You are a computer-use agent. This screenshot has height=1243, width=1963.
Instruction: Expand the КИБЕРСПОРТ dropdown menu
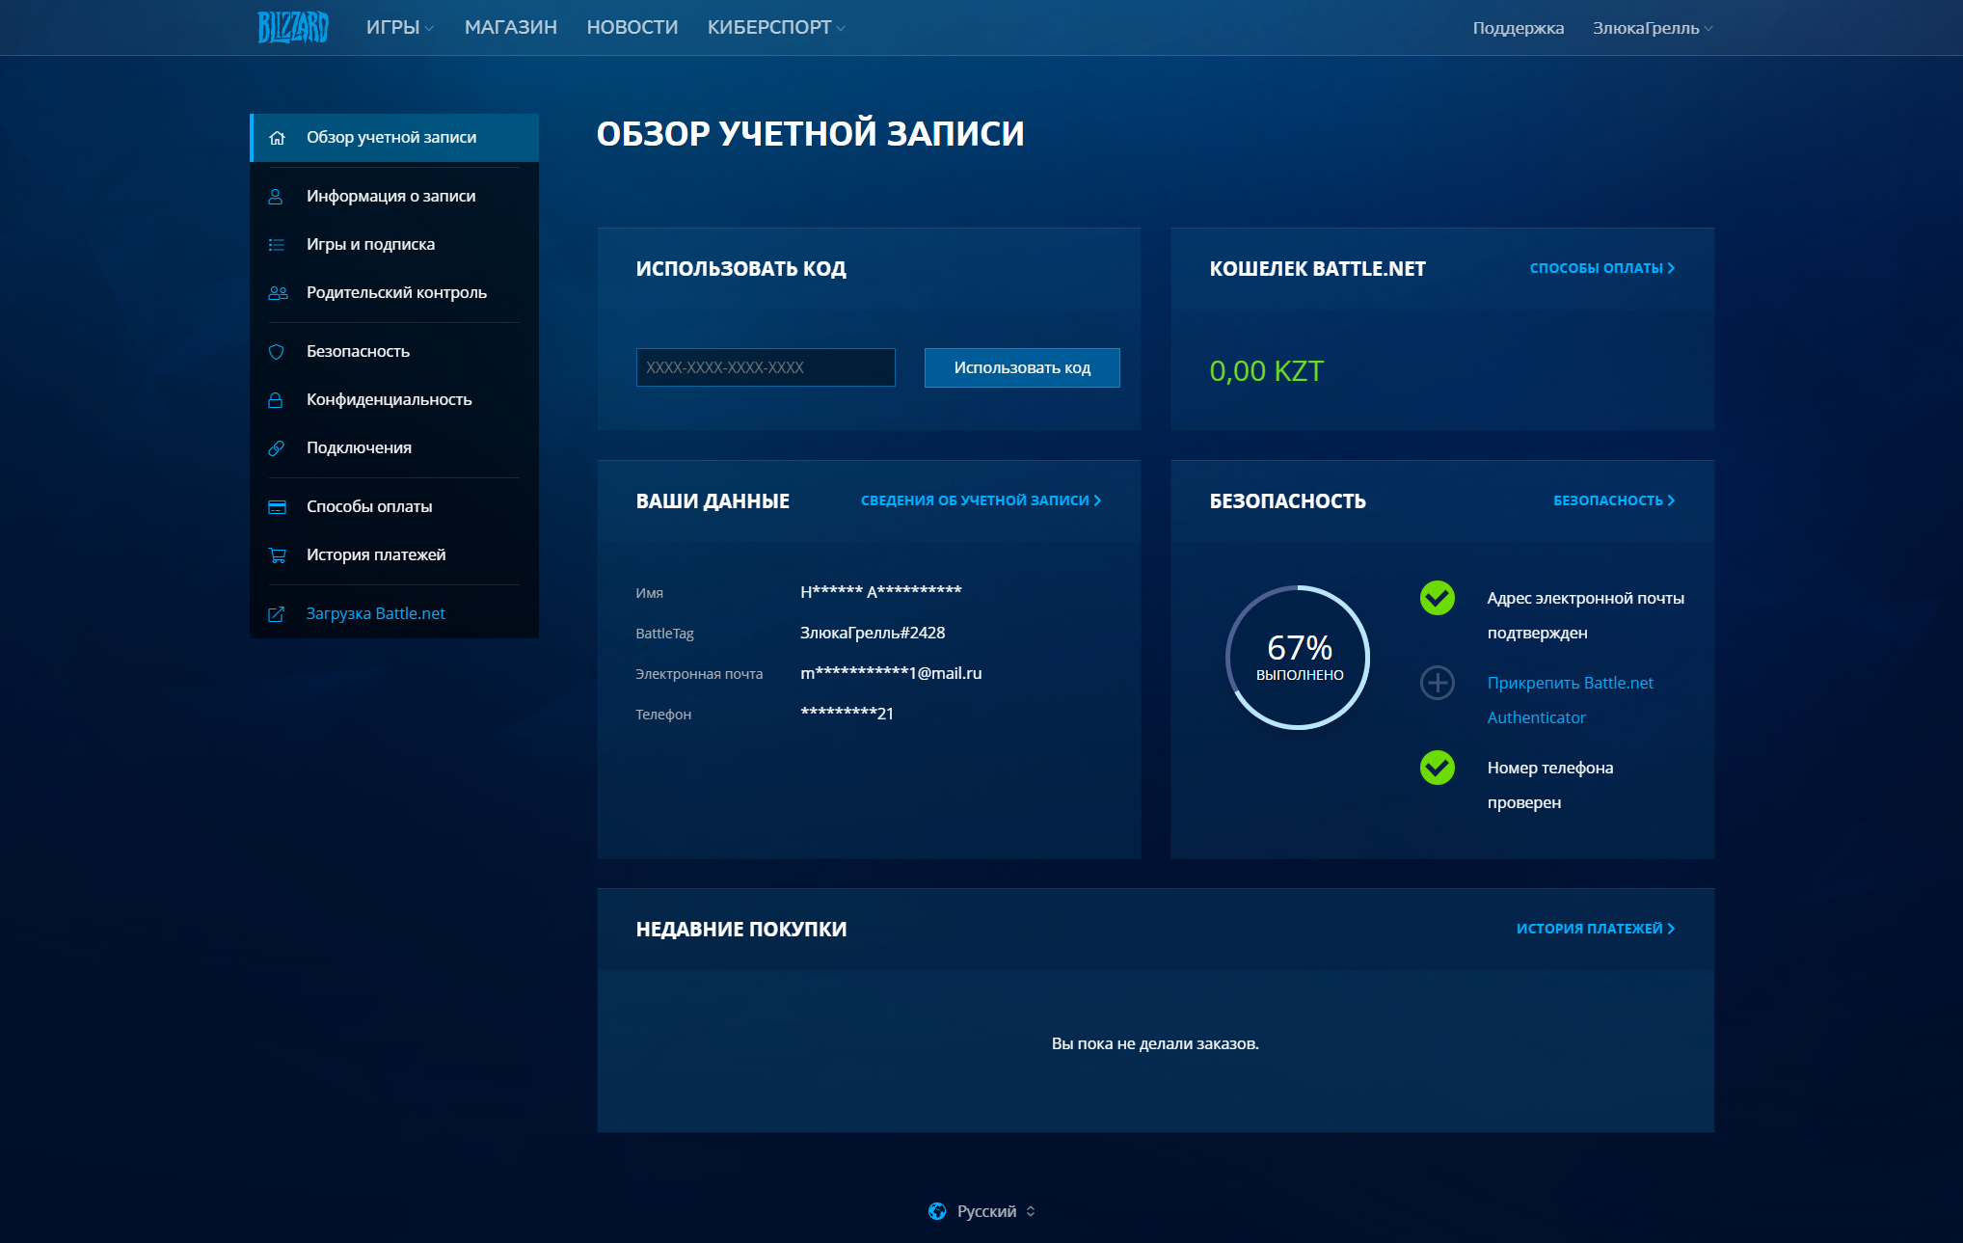coord(775,28)
